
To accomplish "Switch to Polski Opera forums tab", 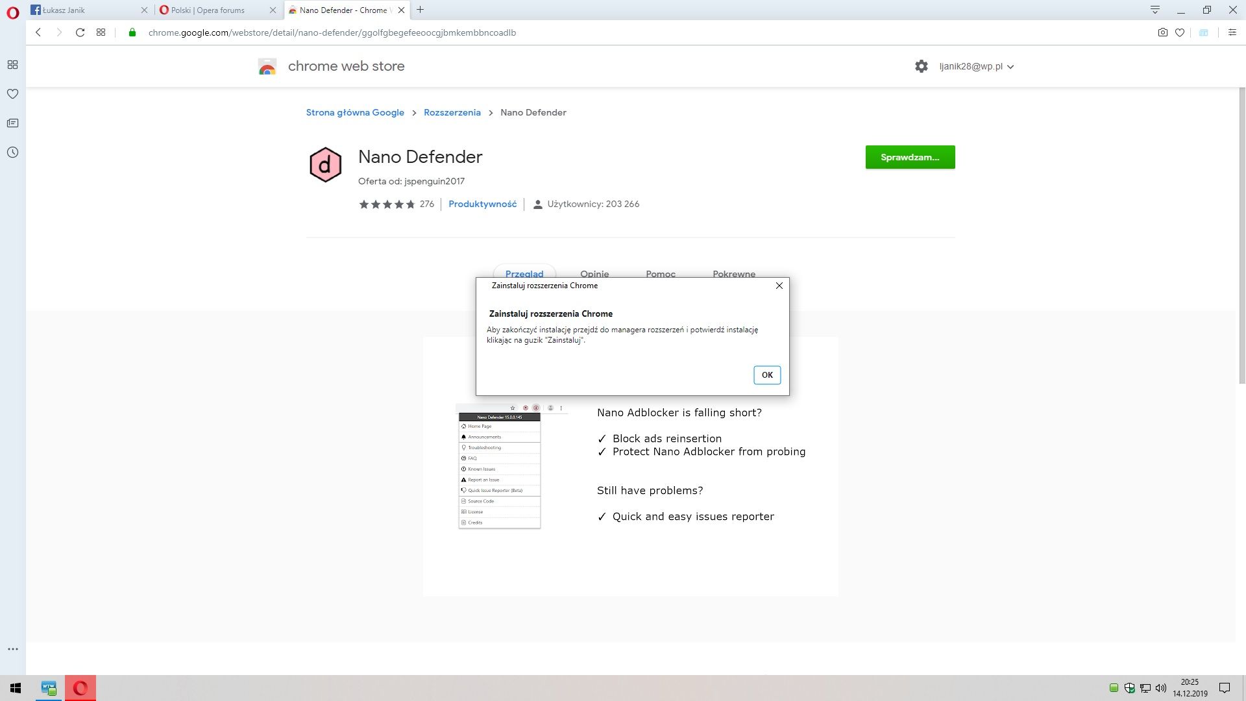I will (x=219, y=10).
